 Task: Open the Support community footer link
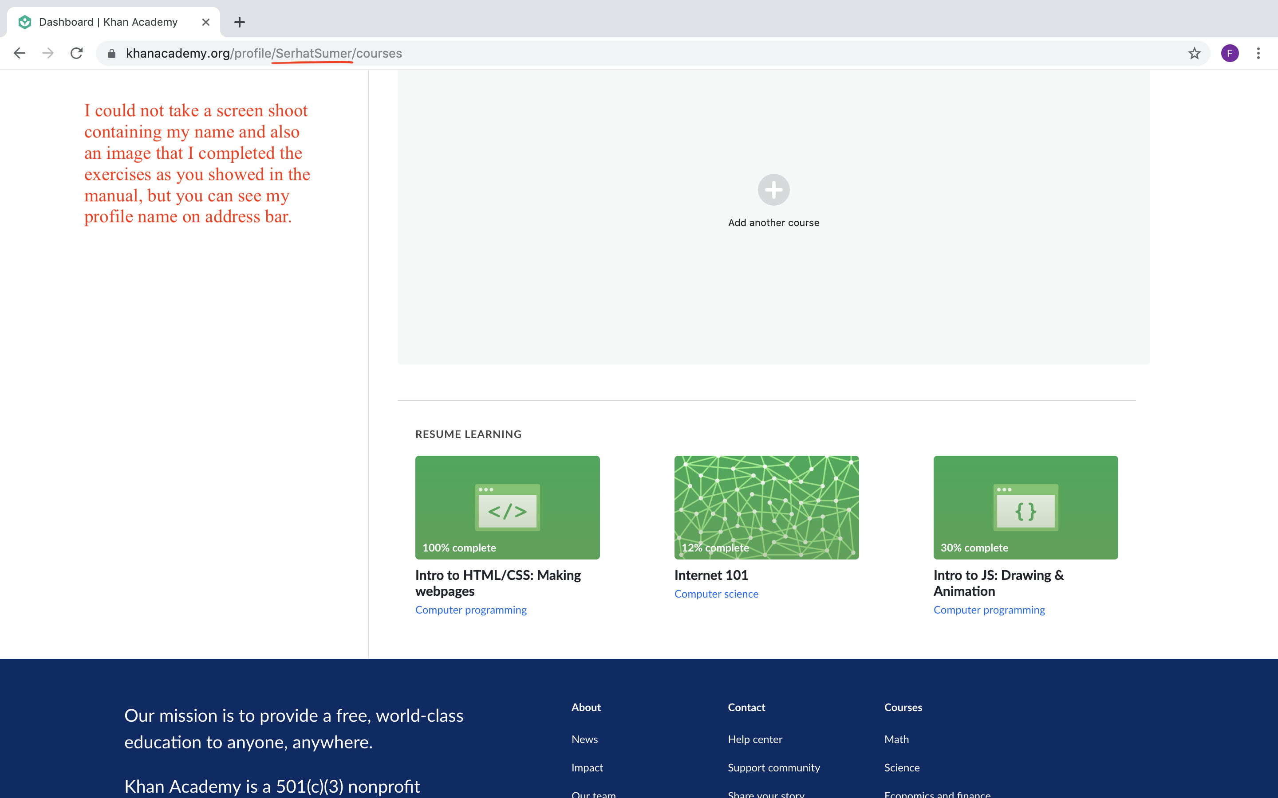pyautogui.click(x=773, y=767)
